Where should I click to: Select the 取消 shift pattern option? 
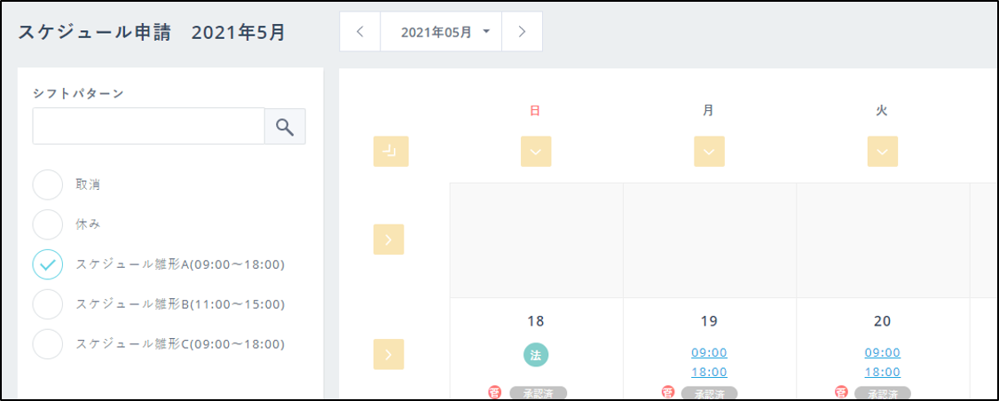48,185
